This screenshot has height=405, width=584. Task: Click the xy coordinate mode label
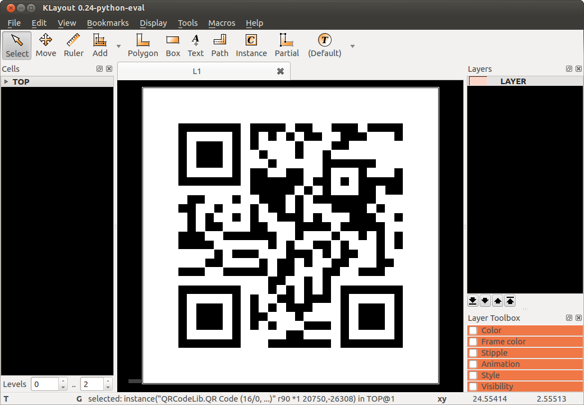point(442,399)
